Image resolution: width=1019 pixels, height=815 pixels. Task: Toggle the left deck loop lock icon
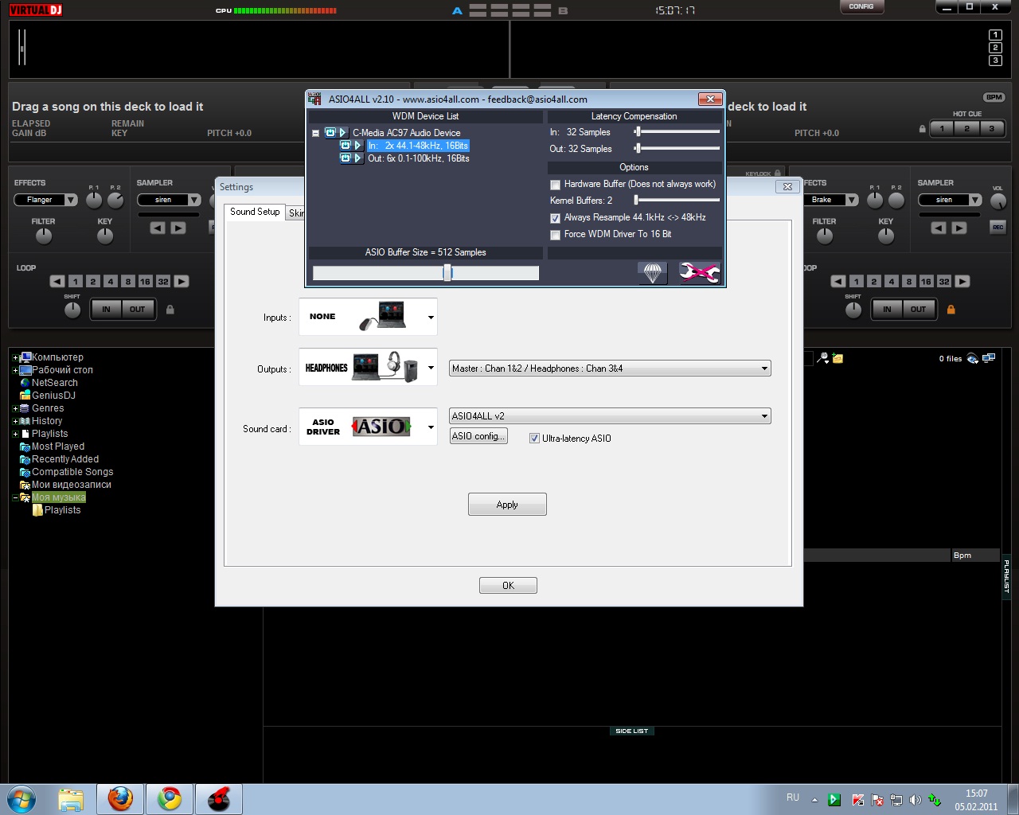170,310
